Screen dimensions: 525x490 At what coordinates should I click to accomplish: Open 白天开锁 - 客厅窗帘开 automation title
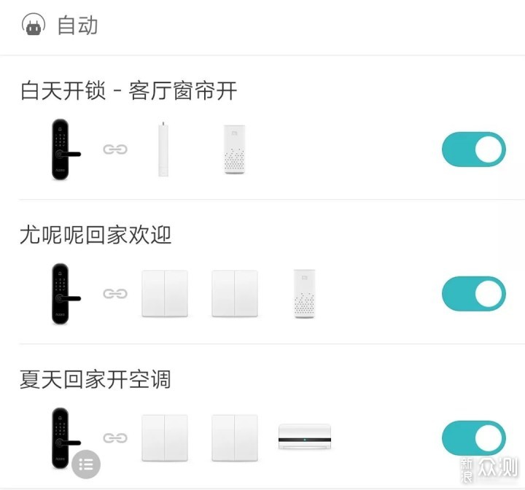[x=128, y=91]
